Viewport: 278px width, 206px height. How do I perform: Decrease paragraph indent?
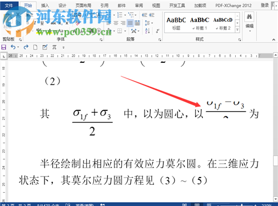(145, 15)
